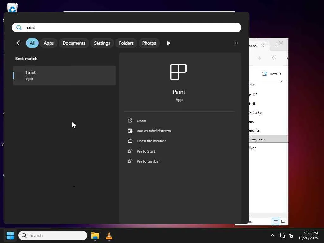Select the Apps filter chip
The image size is (324, 243).
(48, 43)
